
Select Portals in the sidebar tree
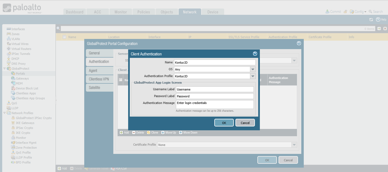click(20, 74)
